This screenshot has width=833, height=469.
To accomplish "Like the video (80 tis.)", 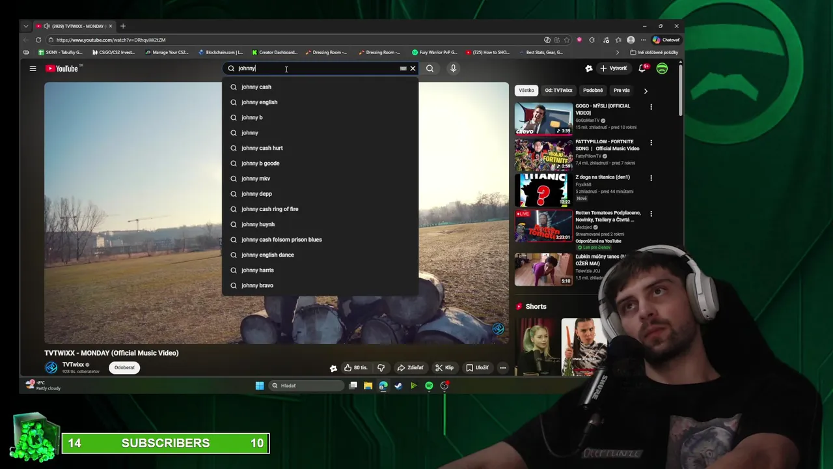I will click(x=355, y=367).
